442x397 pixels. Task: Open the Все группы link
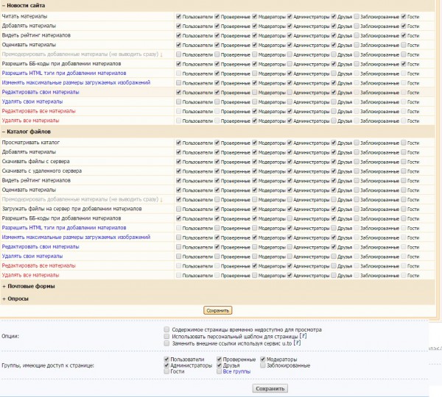coord(236,371)
